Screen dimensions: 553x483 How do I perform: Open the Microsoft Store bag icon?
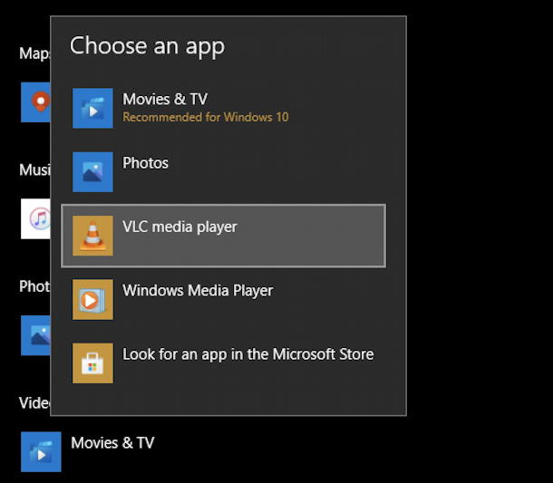pos(92,363)
